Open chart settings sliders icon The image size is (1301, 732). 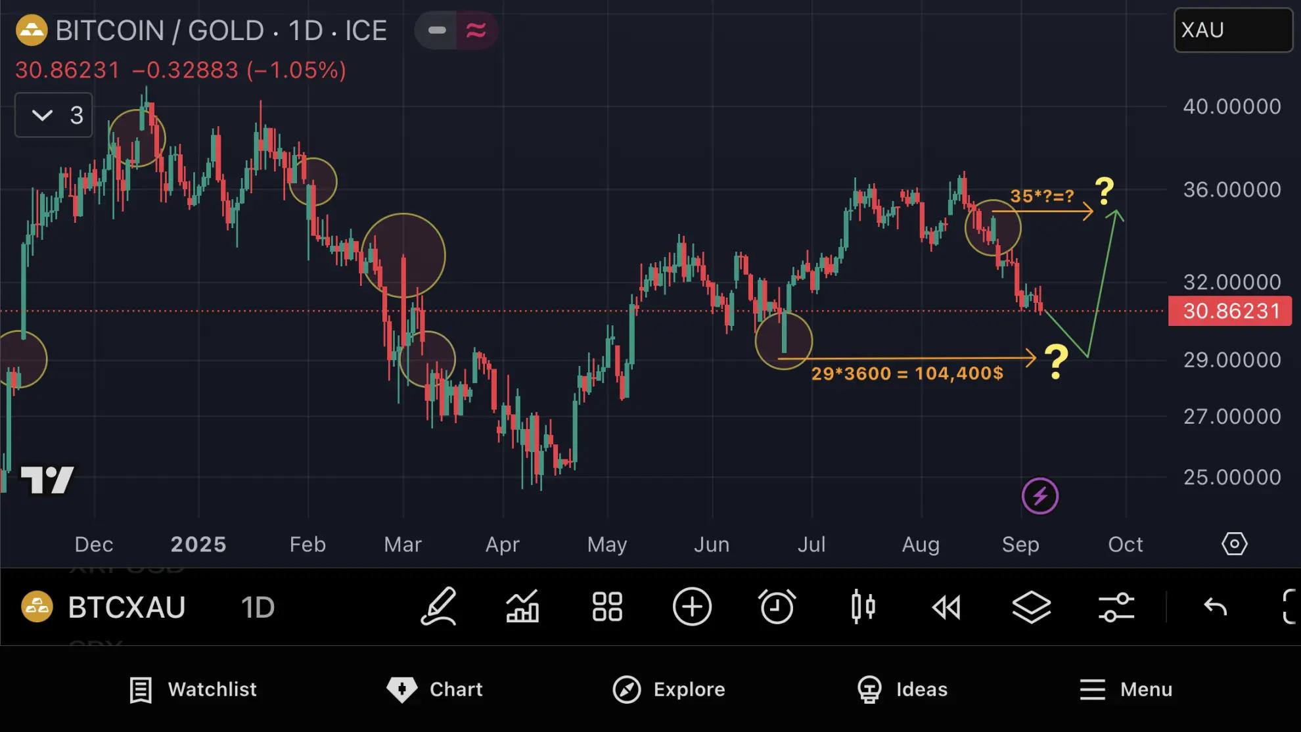click(x=1116, y=606)
